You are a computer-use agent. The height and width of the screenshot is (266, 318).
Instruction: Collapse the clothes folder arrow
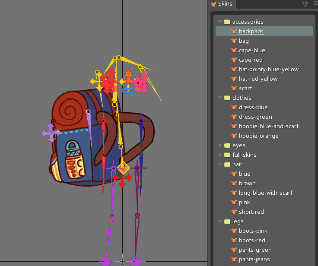[x=220, y=98]
